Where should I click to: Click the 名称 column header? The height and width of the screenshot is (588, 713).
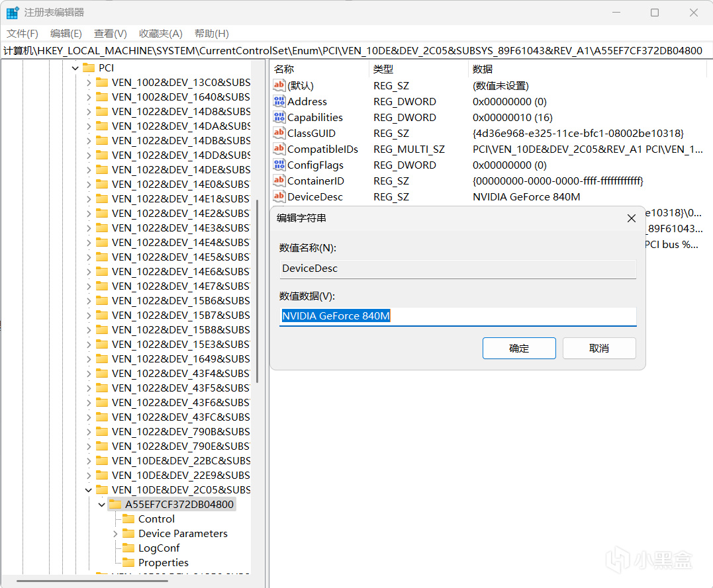320,69
